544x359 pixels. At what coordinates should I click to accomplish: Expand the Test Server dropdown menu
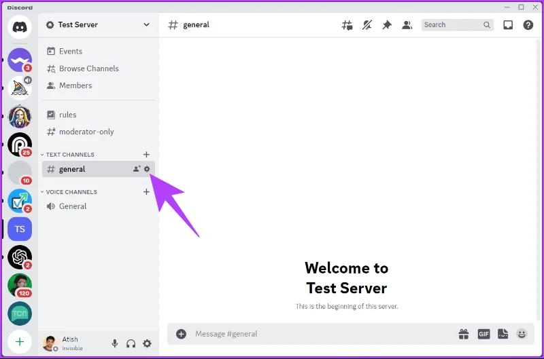(x=146, y=24)
